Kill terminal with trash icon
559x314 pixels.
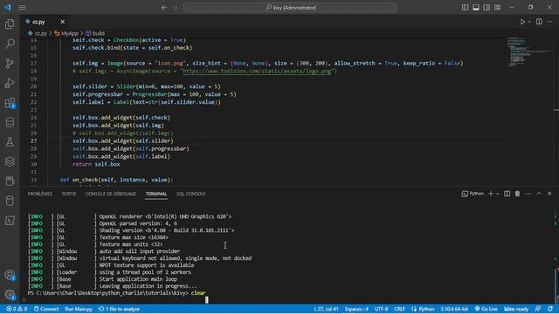coord(517,194)
